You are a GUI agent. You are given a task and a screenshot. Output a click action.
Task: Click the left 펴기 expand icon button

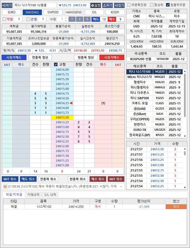pos(7,5)
